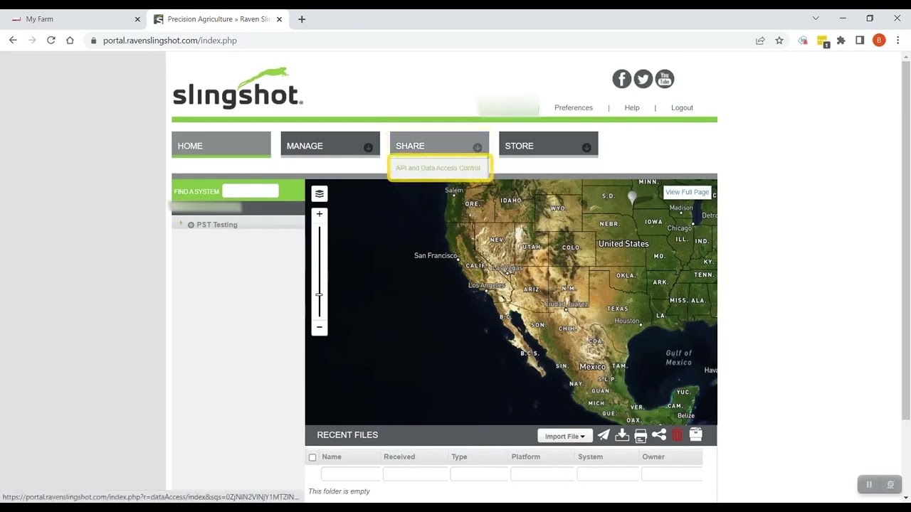
Task: Delete selected file with red trash icon
Action: coord(678,435)
